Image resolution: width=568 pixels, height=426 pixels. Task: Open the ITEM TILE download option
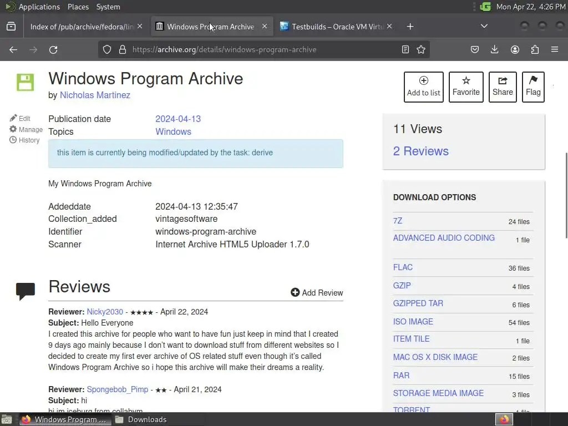(411, 339)
